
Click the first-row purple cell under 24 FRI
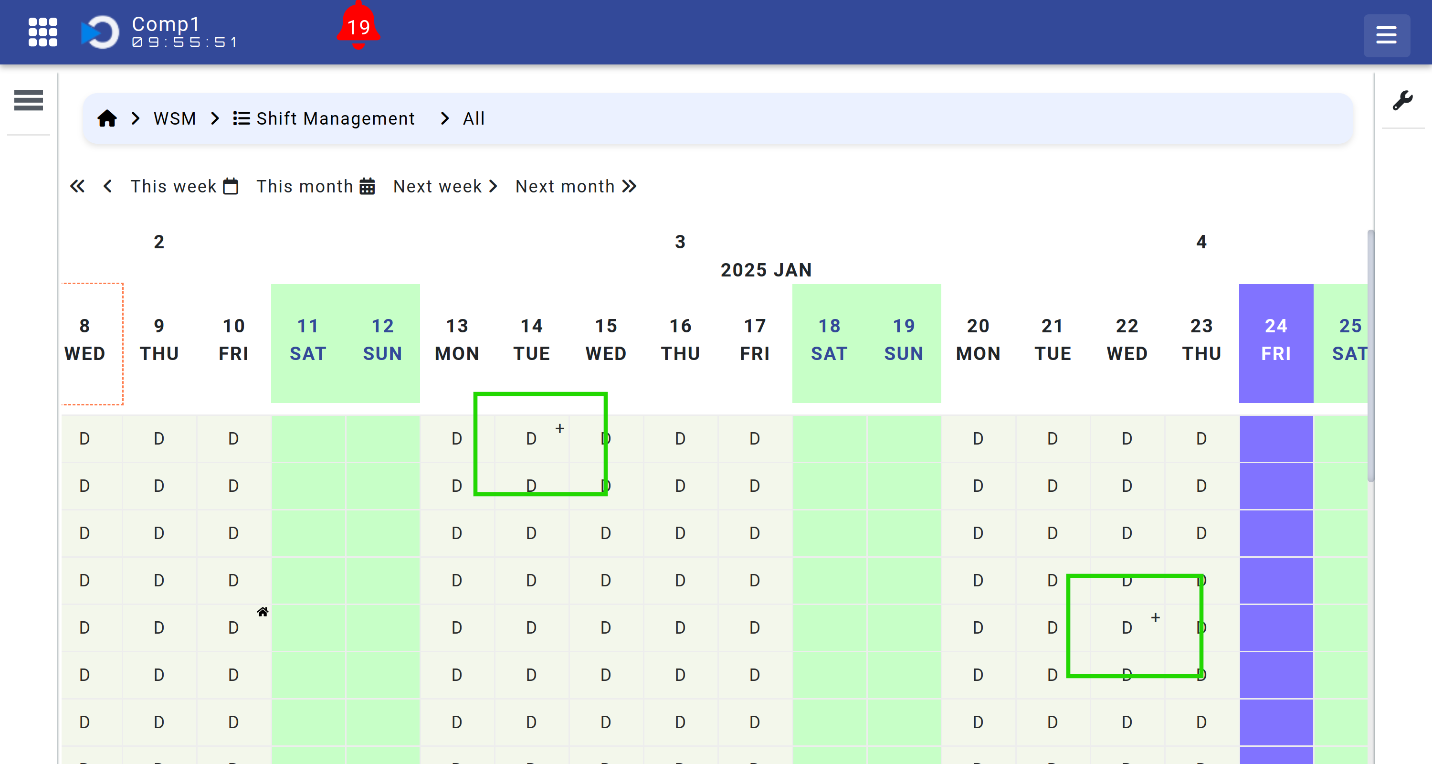(1276, 439)
